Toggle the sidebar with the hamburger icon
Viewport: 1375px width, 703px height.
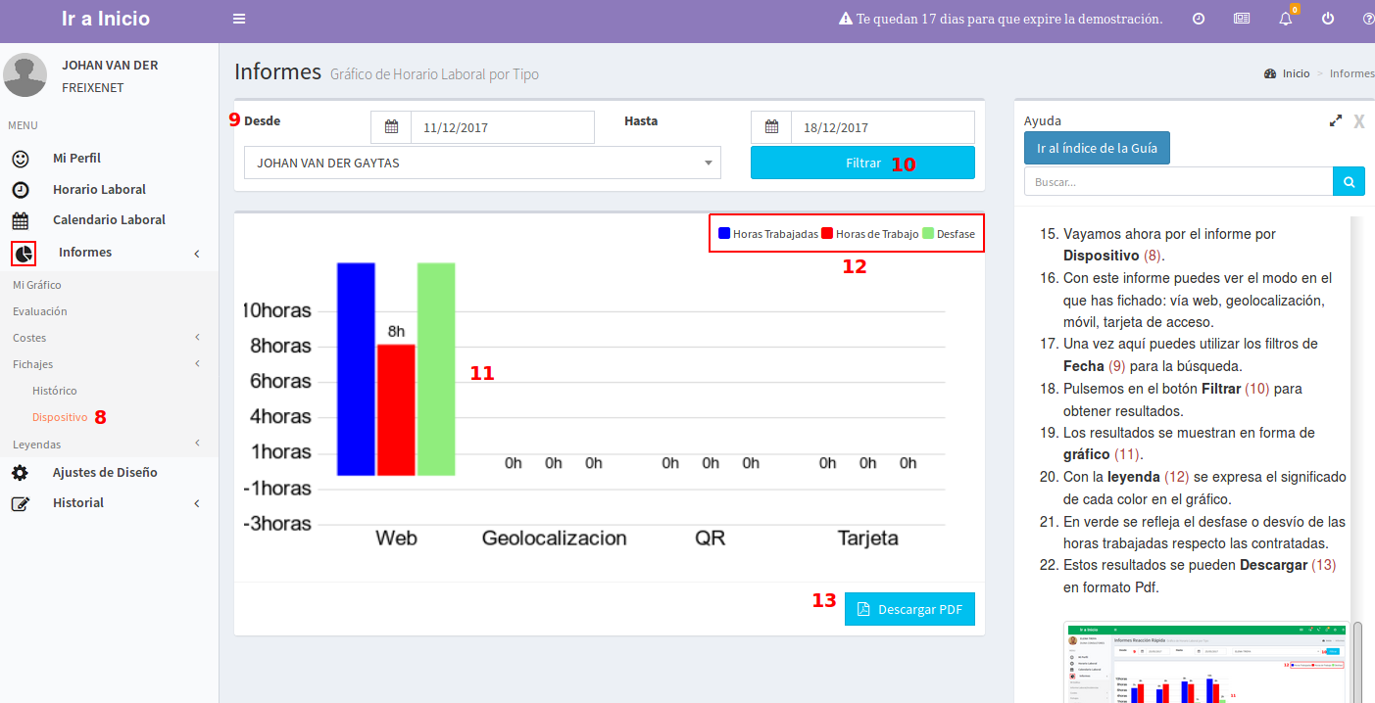[239, 19]
